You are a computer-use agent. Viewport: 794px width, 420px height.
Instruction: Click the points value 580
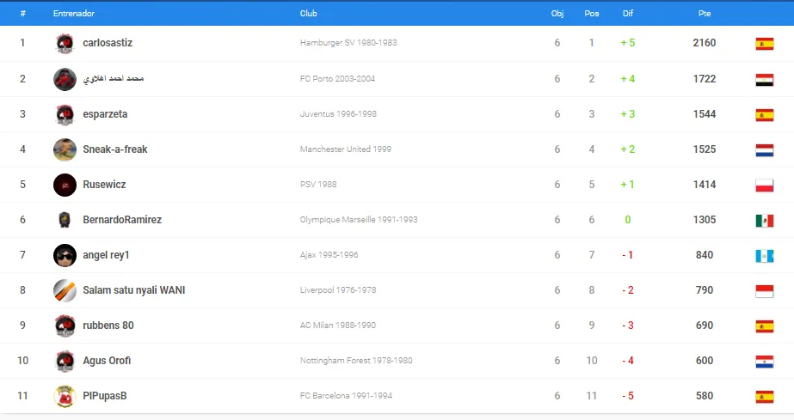[x=705, y=396]
